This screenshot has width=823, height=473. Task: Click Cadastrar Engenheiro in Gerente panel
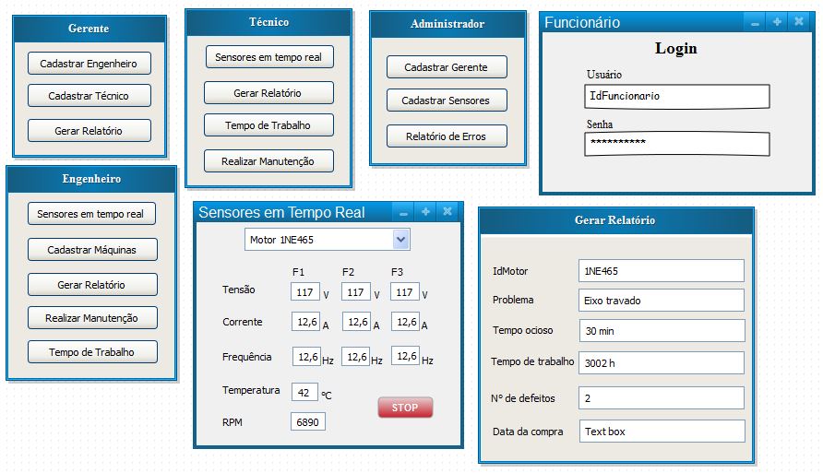pyautogui.click(x=89, y=64)
